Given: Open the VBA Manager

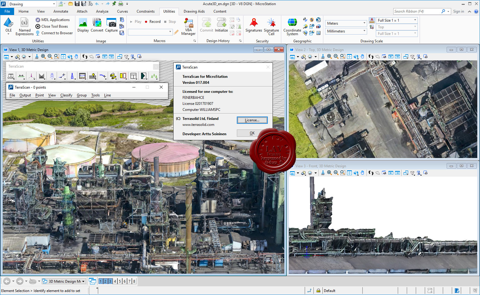Looking at the screenshot, I should (188, 27).
